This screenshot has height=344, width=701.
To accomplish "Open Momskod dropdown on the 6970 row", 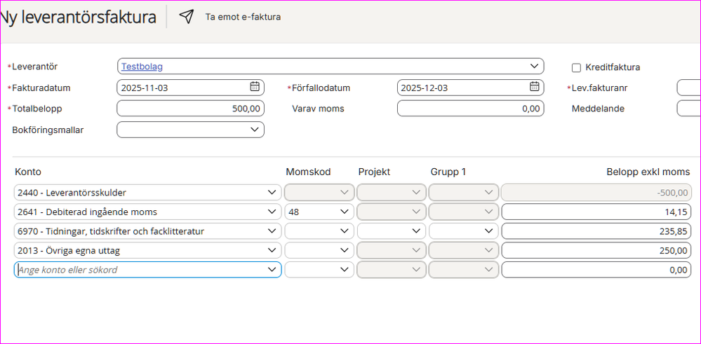I will pos(319,231).
